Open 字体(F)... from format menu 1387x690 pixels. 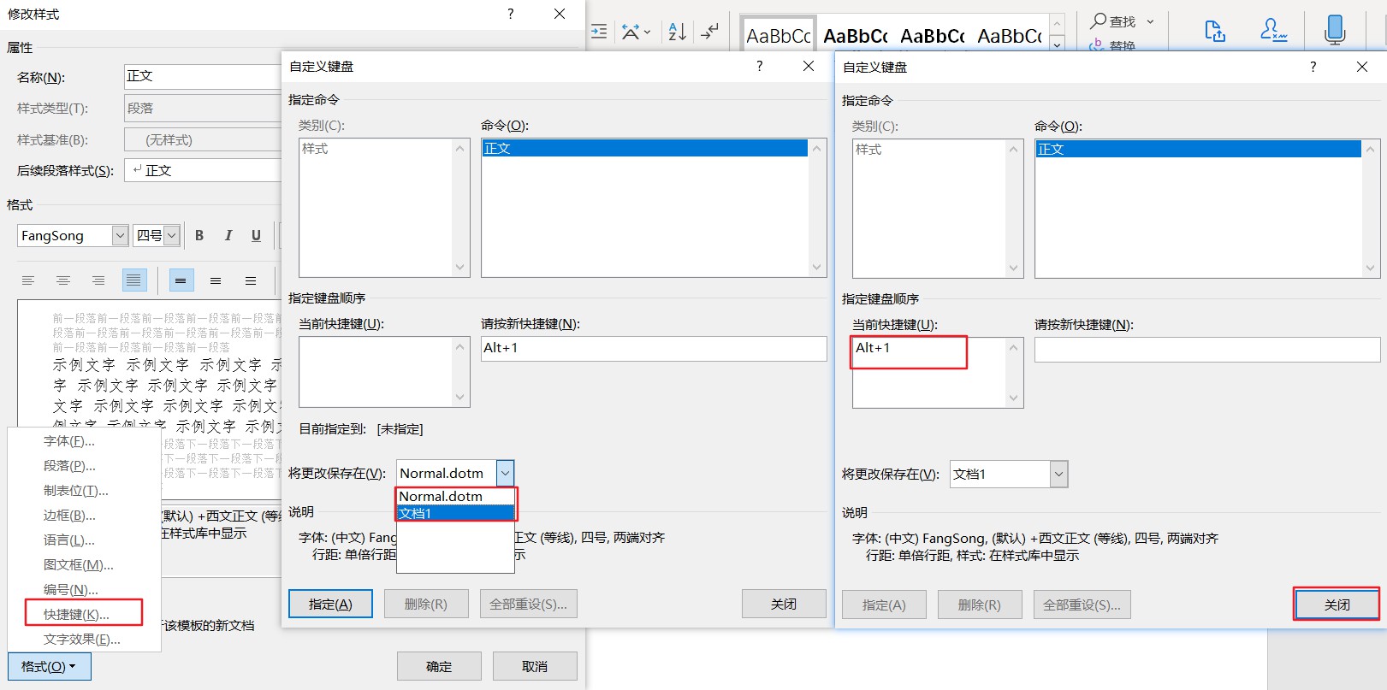[x=69, y=441]
